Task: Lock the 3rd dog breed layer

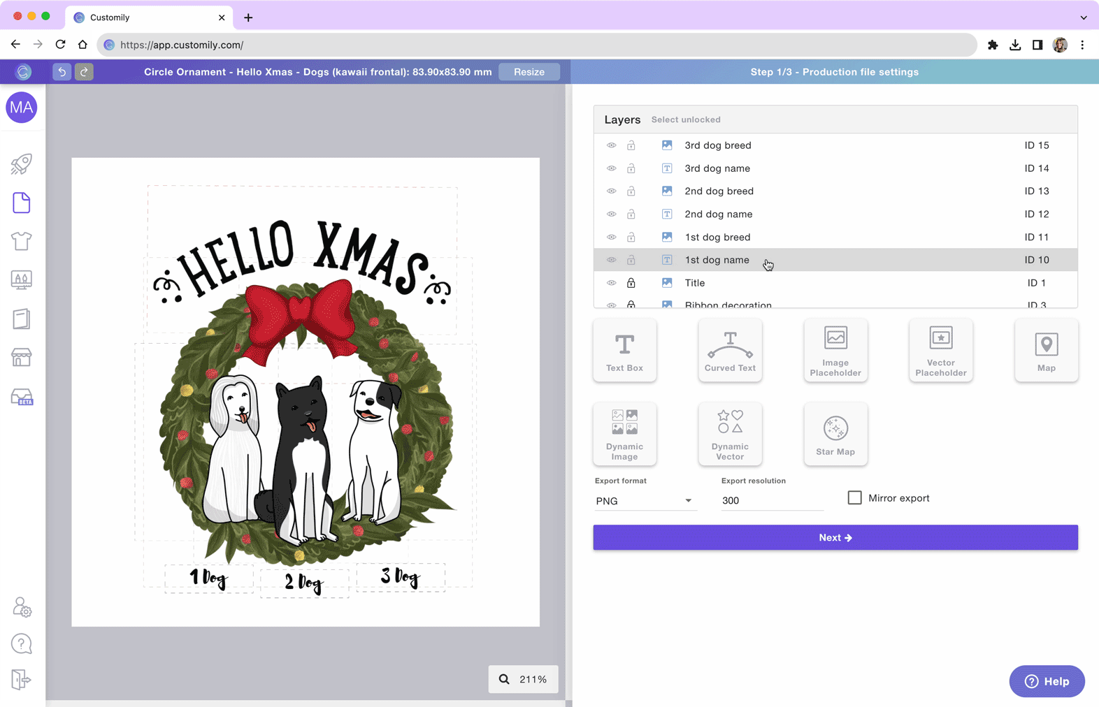Action: [x=631, y=145]
